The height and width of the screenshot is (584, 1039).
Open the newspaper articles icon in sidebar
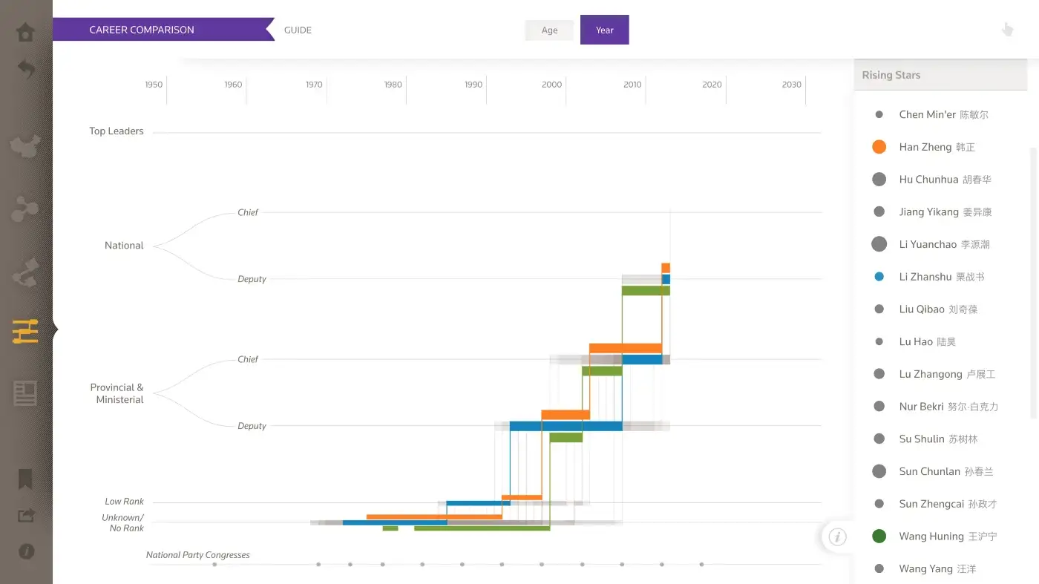tap(25, 393)
